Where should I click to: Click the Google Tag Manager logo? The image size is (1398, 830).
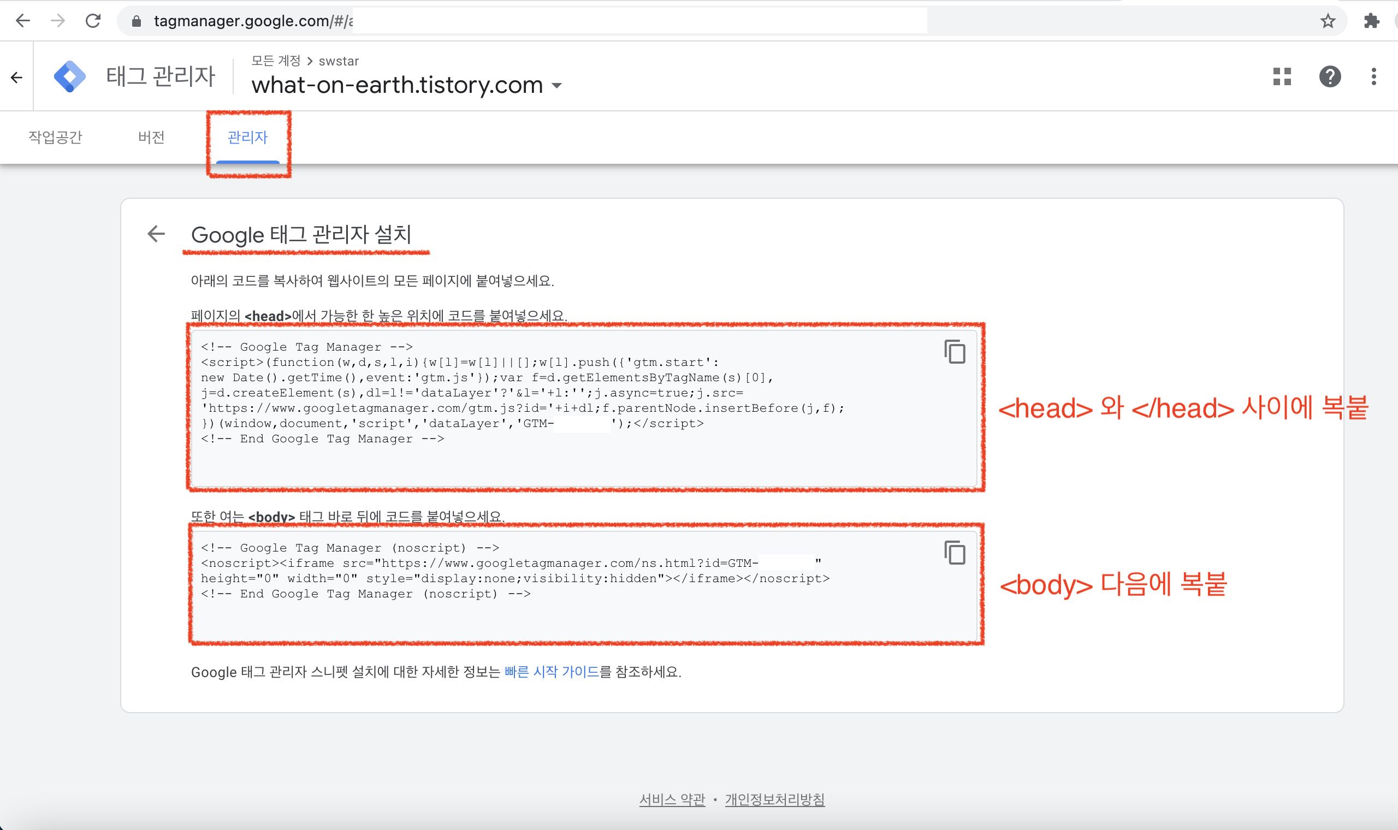click(x=70, y=76)
